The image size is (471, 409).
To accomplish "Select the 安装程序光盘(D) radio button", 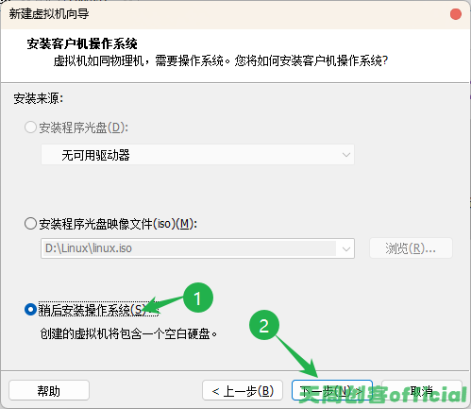I will tap(30, 128).
